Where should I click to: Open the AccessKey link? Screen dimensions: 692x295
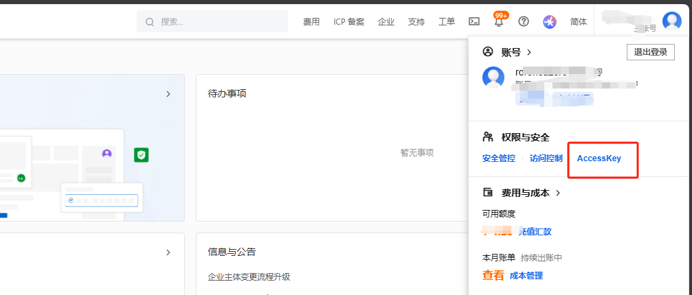tap(599, 158)
